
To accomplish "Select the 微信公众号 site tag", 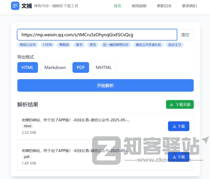I will point(28,45).
